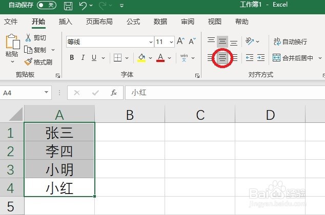Image resolution: width=325 pixels, height=215 pixels.
Task: Click the Undo arrow icon
Action: pyautogui.click(x=83, y=6)
